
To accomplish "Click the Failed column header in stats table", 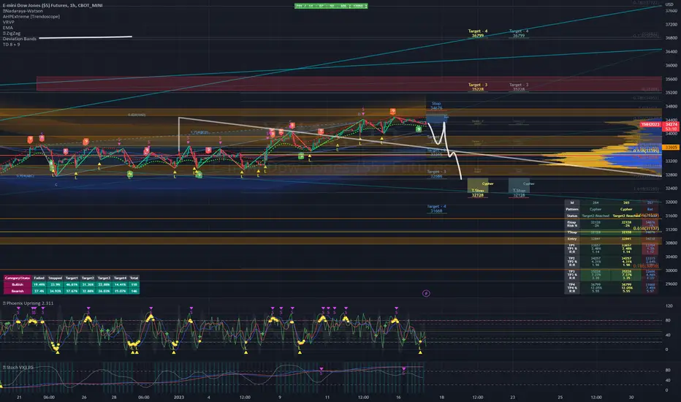I will coord(39,278).
